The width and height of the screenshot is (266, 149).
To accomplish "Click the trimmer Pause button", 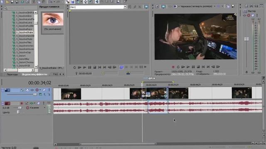I will 90,67.
